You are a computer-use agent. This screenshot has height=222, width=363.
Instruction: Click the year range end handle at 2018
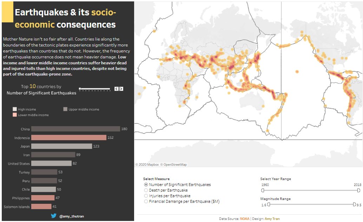coord(358,191)
